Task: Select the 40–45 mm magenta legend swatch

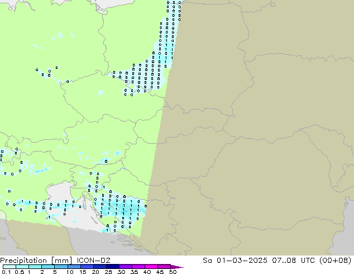Action: (151, 267)
